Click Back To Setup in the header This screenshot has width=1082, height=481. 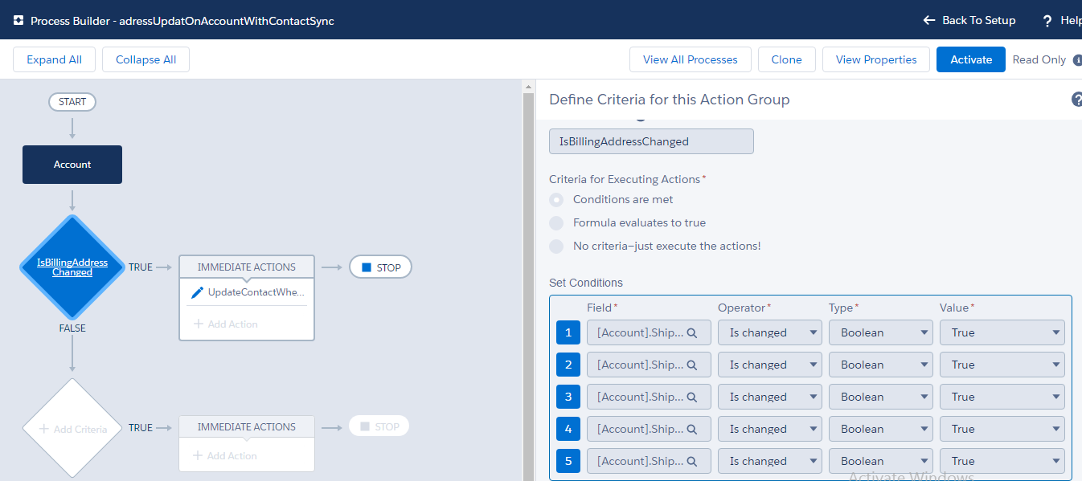click(969, 20)
